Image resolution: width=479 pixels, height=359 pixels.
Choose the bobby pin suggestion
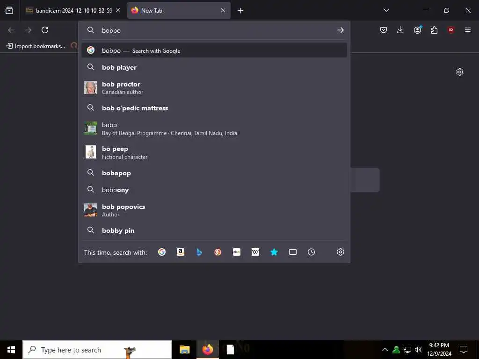(x=214, y=230)
